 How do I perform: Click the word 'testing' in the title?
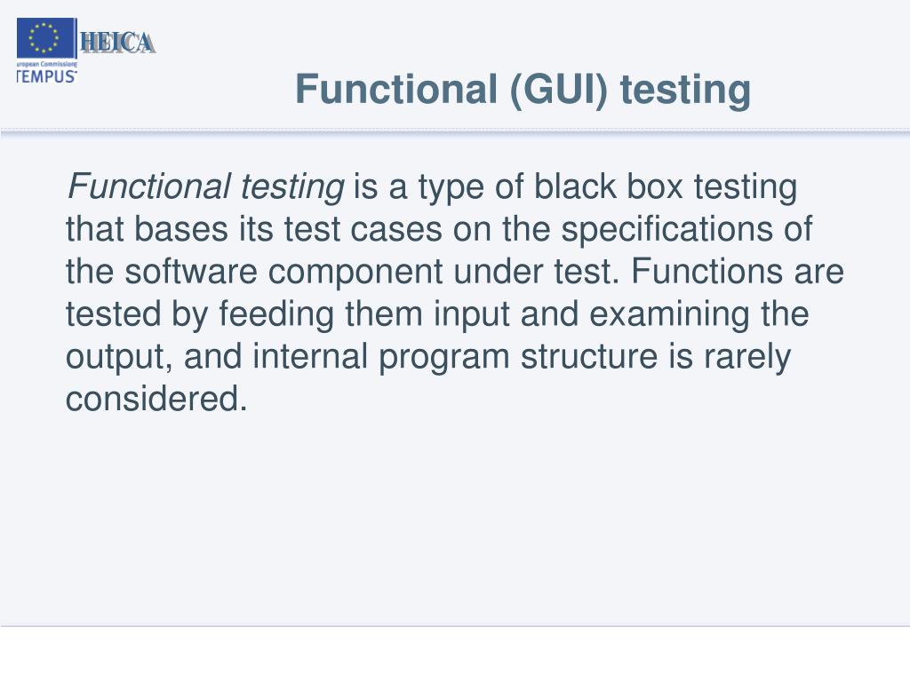point(685,90)
